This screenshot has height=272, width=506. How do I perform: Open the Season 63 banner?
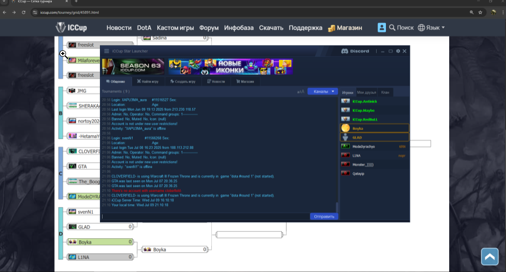tap(133, 67)
